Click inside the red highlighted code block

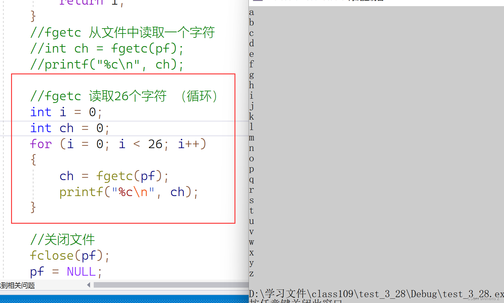tap(123, 148)
